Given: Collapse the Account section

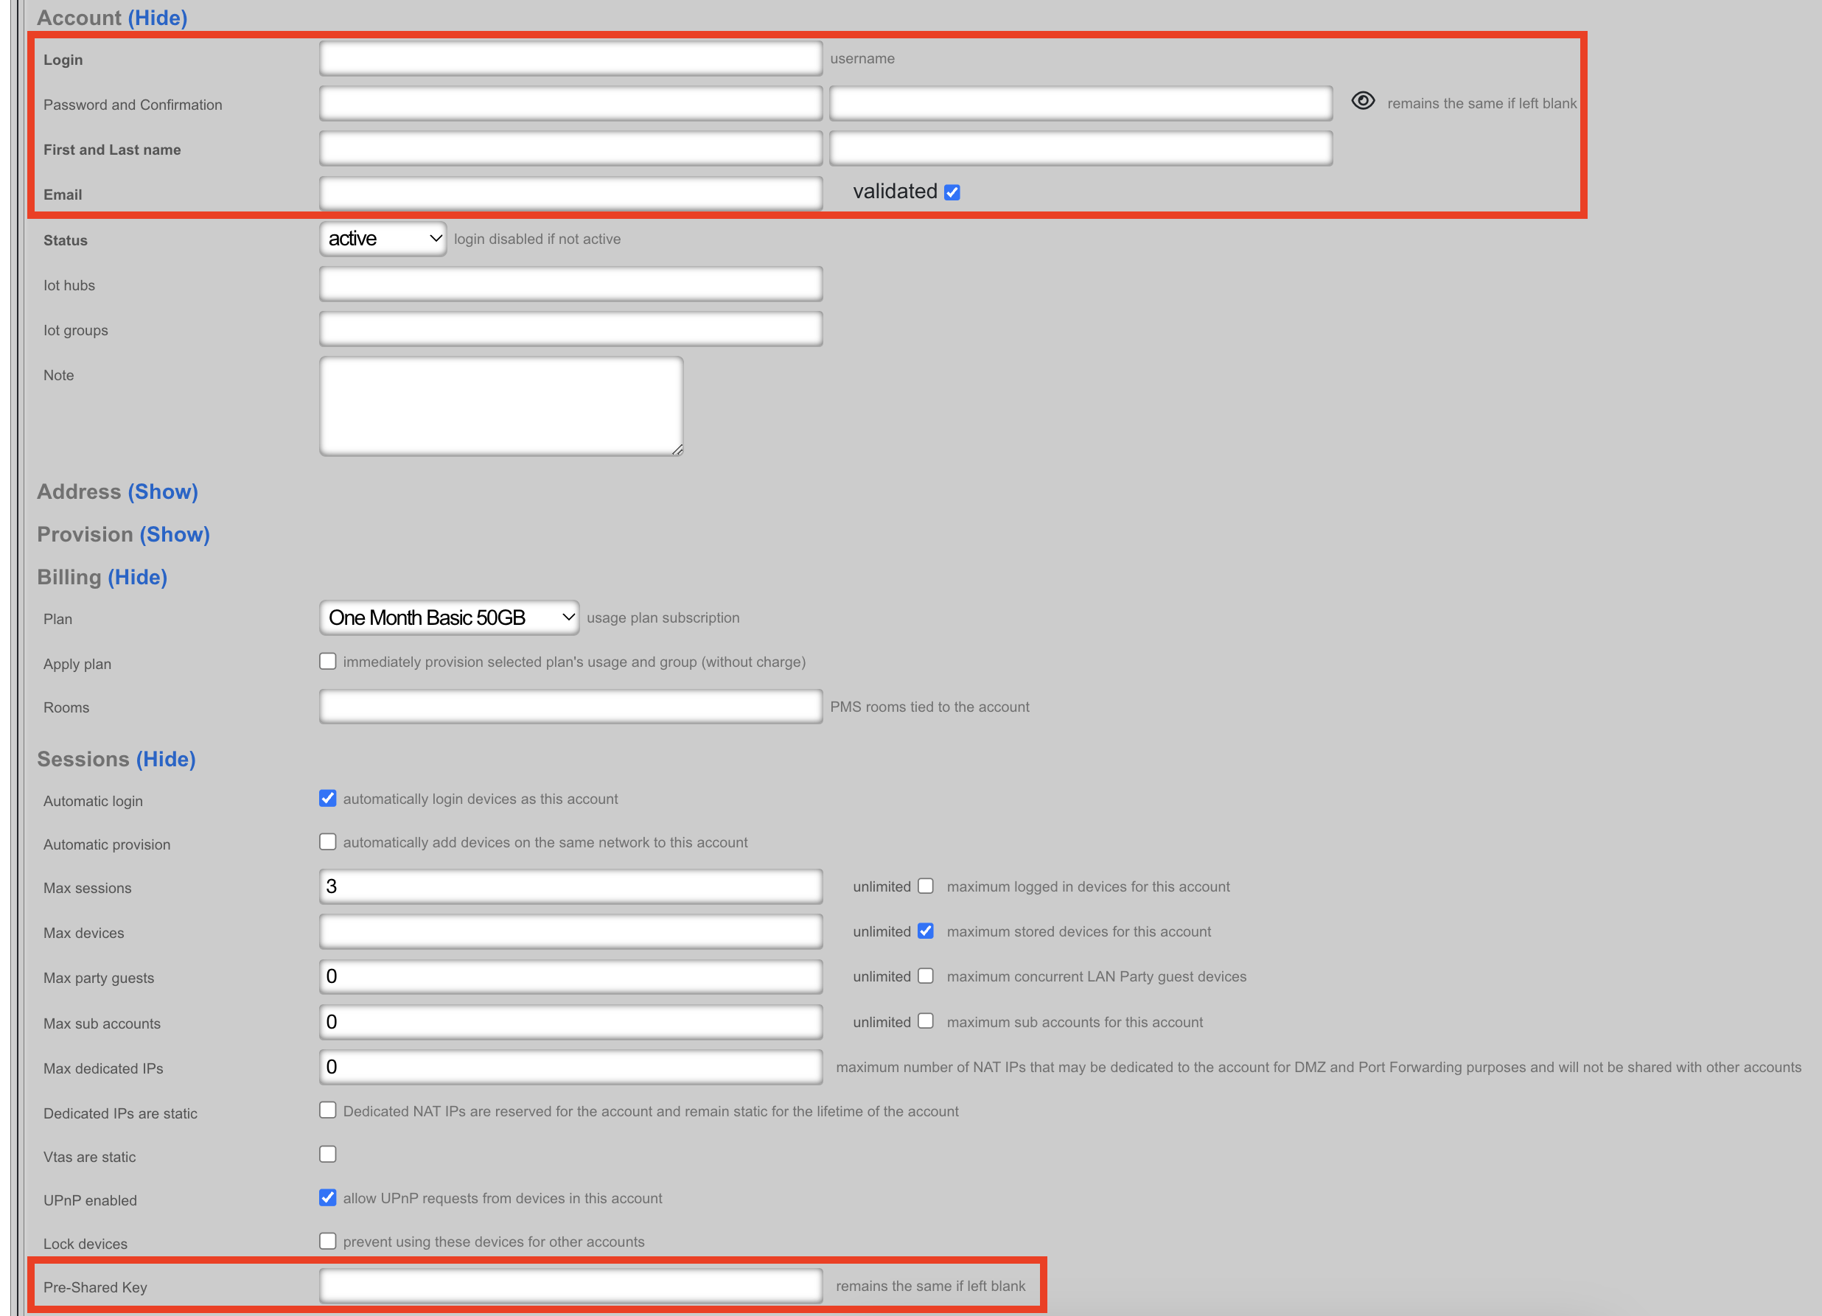Looking at the screenshot, I should tap(158, 18).
